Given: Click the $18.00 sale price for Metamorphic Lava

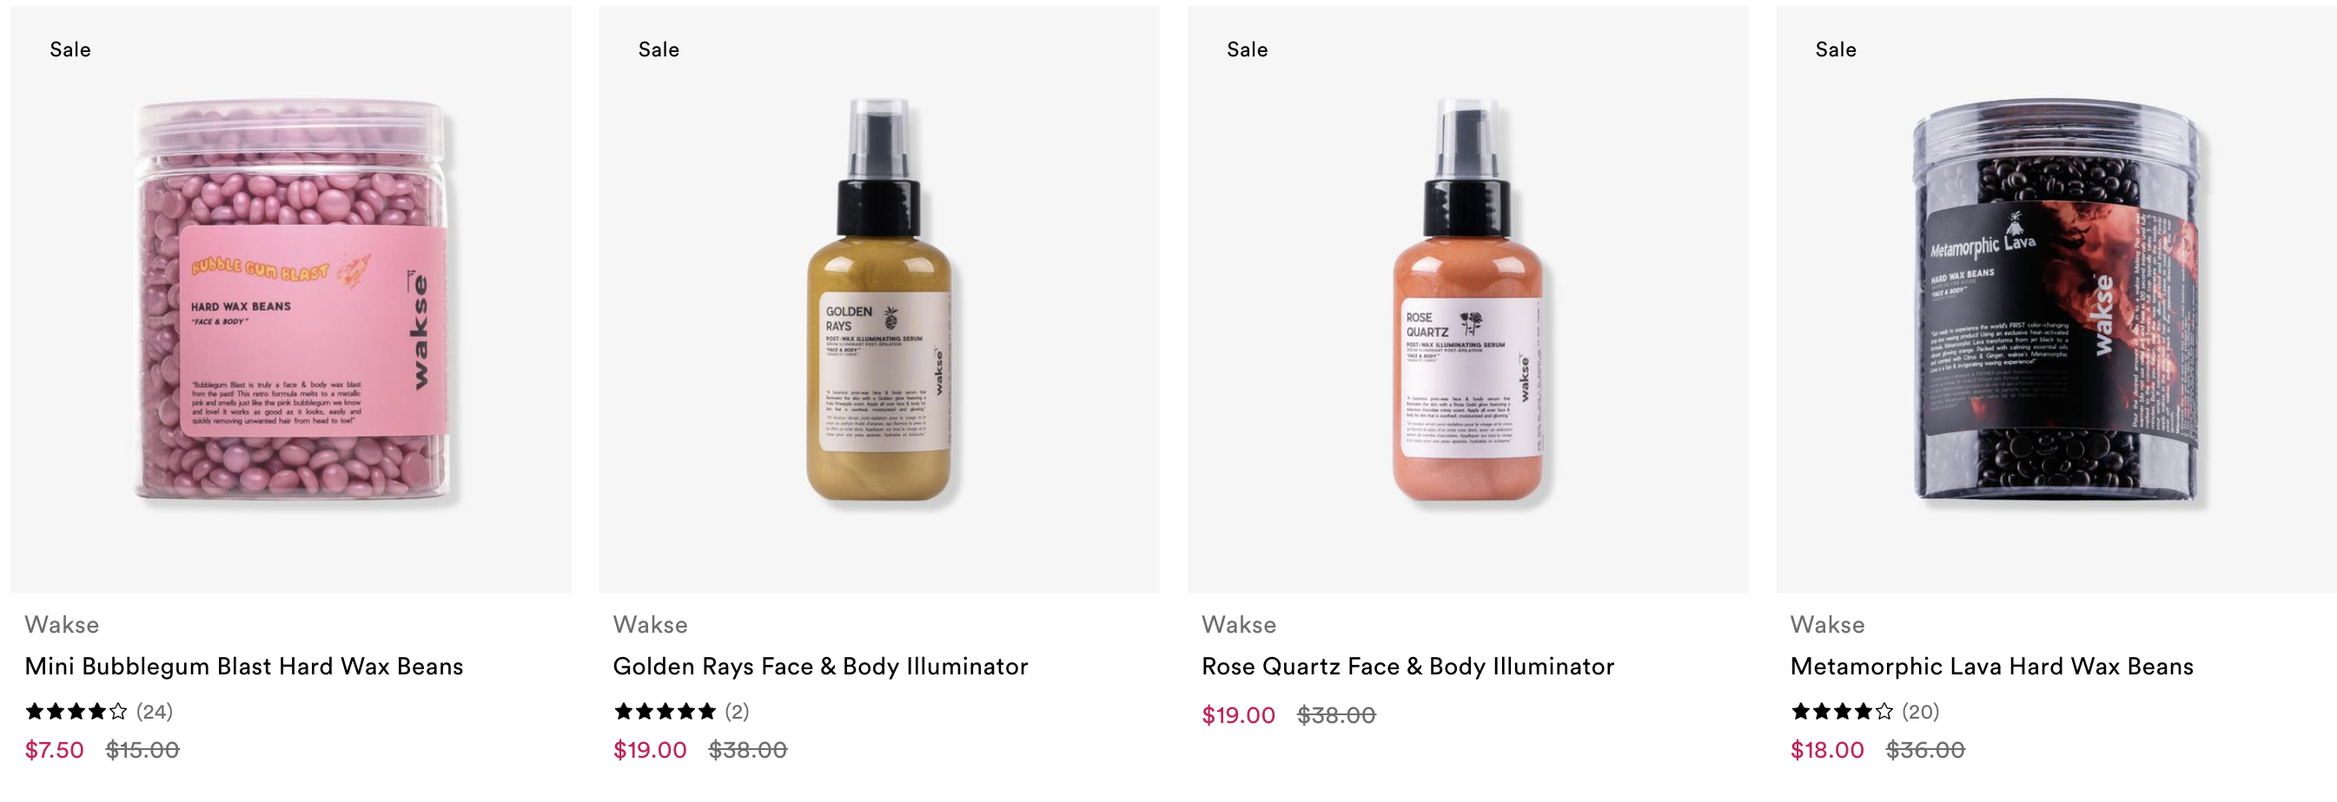Looking at the screenshot, I should [x=1827, y=750].
